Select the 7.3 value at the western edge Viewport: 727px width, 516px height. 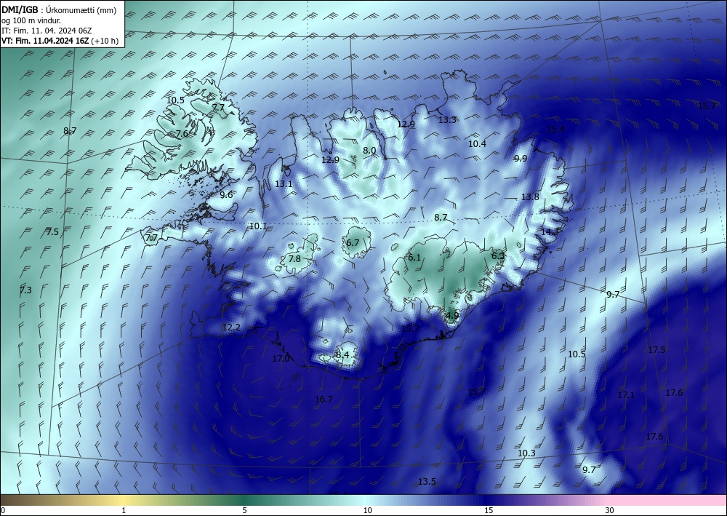(x=25, y=290)
